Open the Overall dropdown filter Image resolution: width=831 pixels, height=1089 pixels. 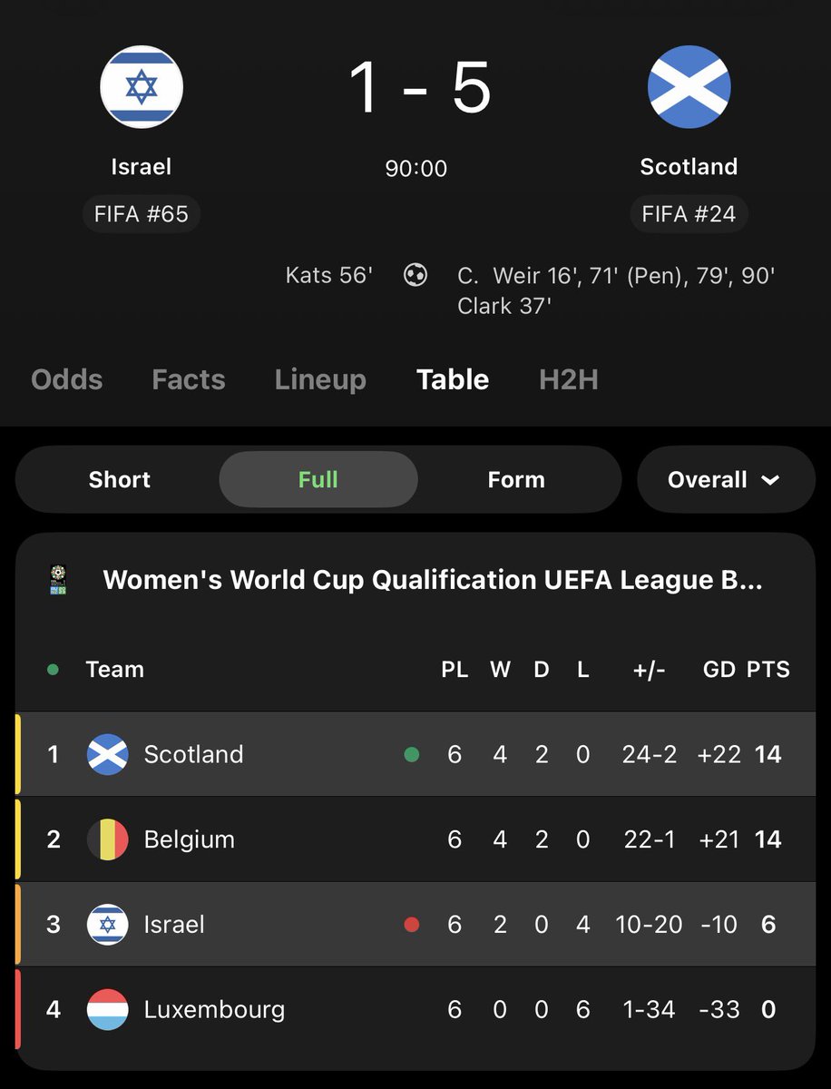pyautogui.click(x=726, y=479)
